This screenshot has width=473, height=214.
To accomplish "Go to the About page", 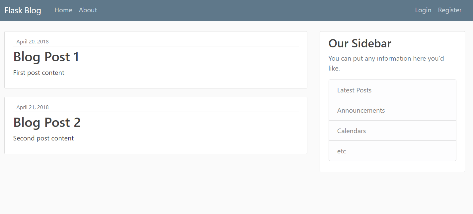I will pos(88,10).
